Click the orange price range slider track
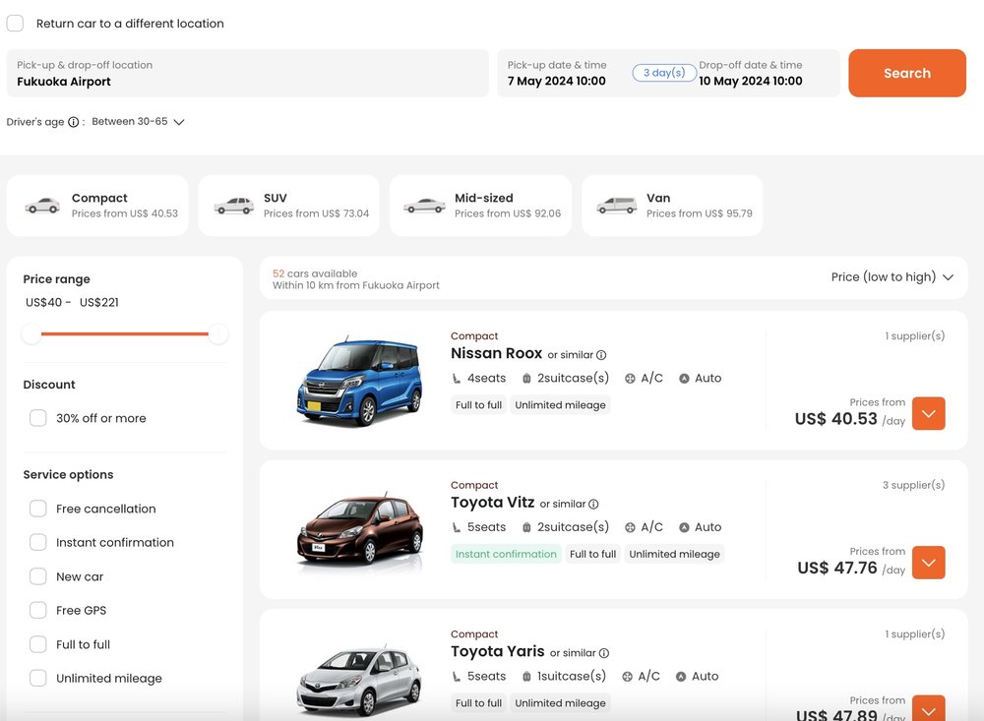984x721 pixels. click(124, 333)
